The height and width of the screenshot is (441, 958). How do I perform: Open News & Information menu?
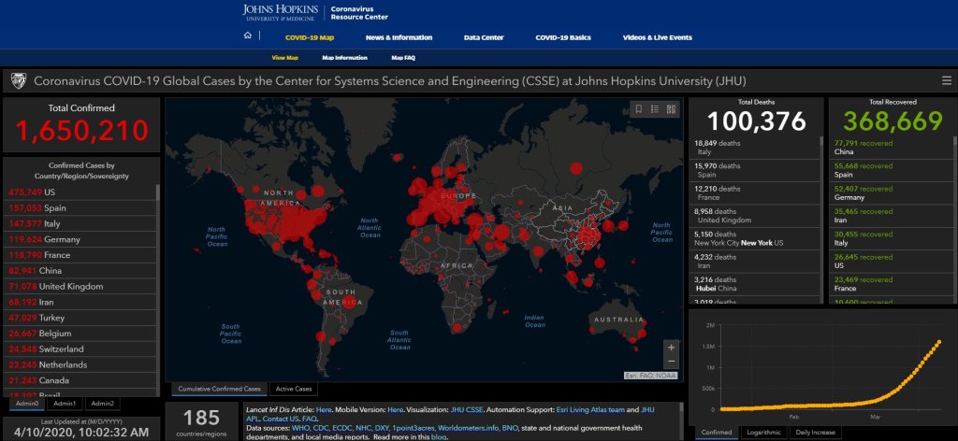[399, 37]
